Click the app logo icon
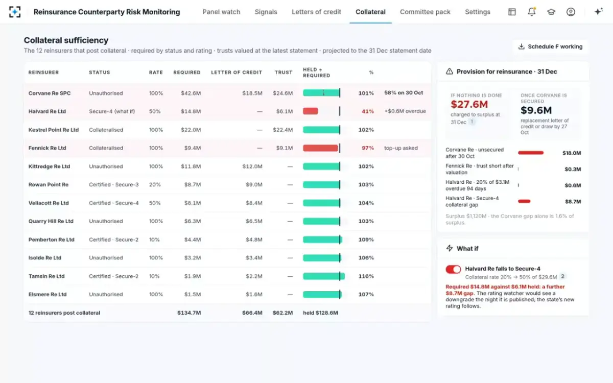 [15, 12]
